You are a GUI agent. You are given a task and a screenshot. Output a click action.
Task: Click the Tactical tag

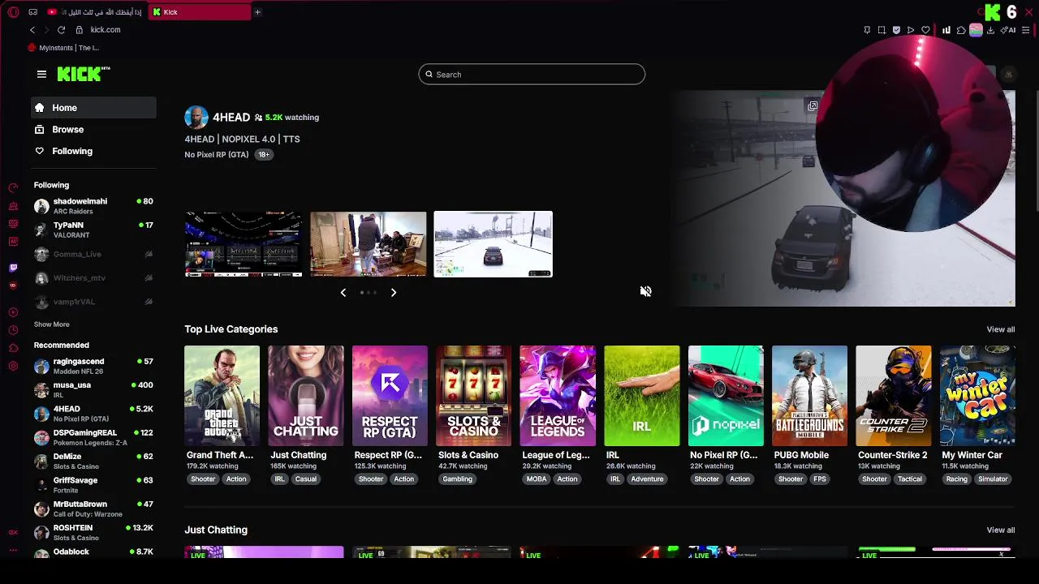[909, 479]
